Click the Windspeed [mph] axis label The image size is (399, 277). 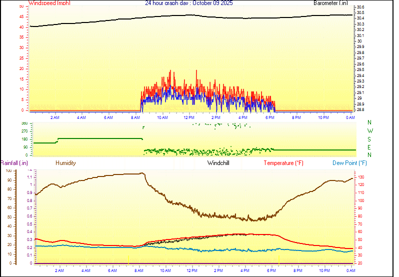(x=50, y=3)
